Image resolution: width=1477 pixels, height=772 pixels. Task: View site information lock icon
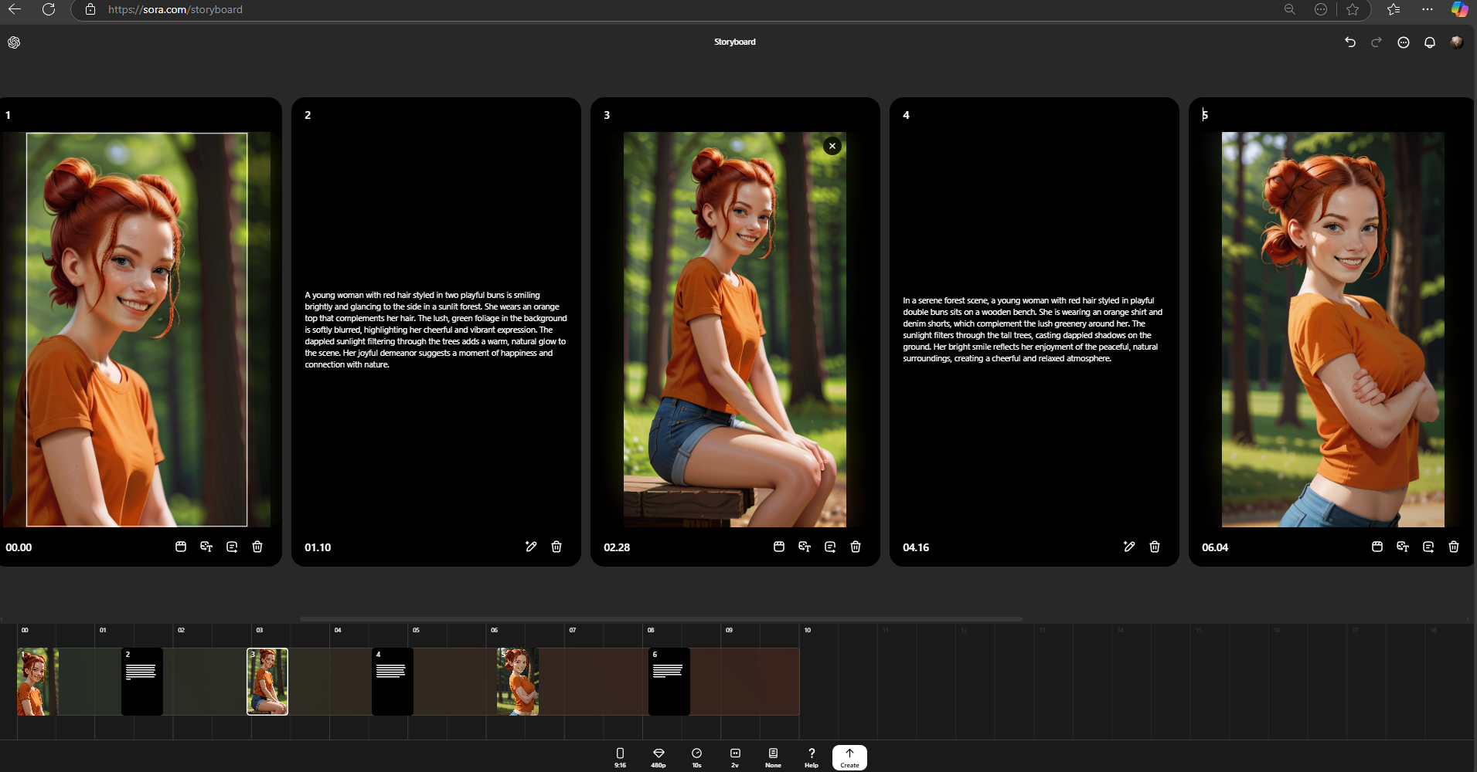pyautogui.click(x=90, y=9)
